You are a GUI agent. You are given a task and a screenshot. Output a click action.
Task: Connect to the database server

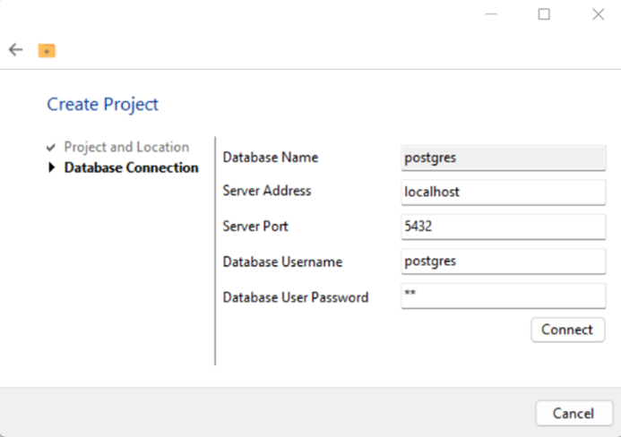[x=567, y=330]
